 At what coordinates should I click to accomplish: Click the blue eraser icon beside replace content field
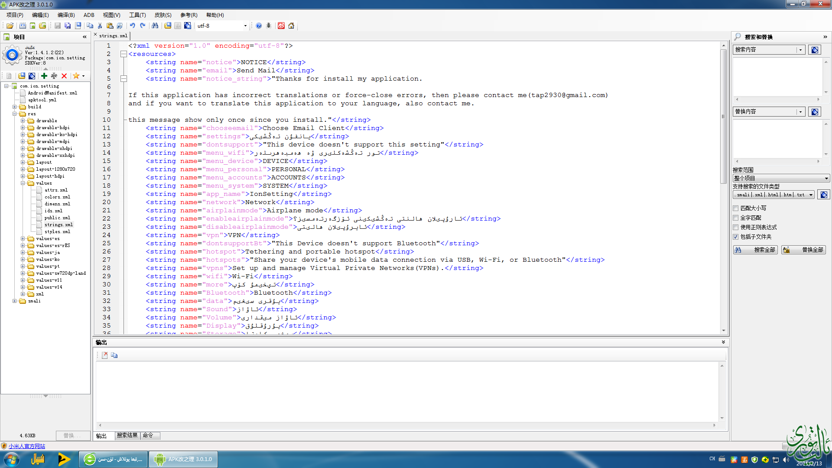coord(815,112)
